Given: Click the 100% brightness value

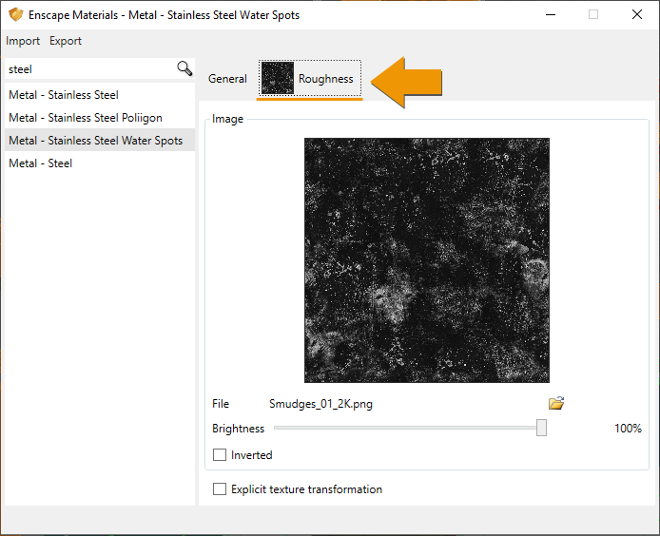Looking at the screenshot, I should [628, 429].
